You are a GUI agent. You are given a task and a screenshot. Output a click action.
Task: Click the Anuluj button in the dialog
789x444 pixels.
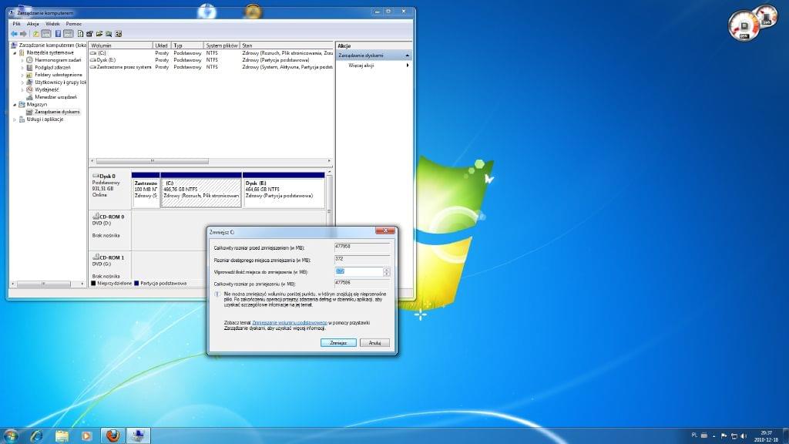coord(374,343)
